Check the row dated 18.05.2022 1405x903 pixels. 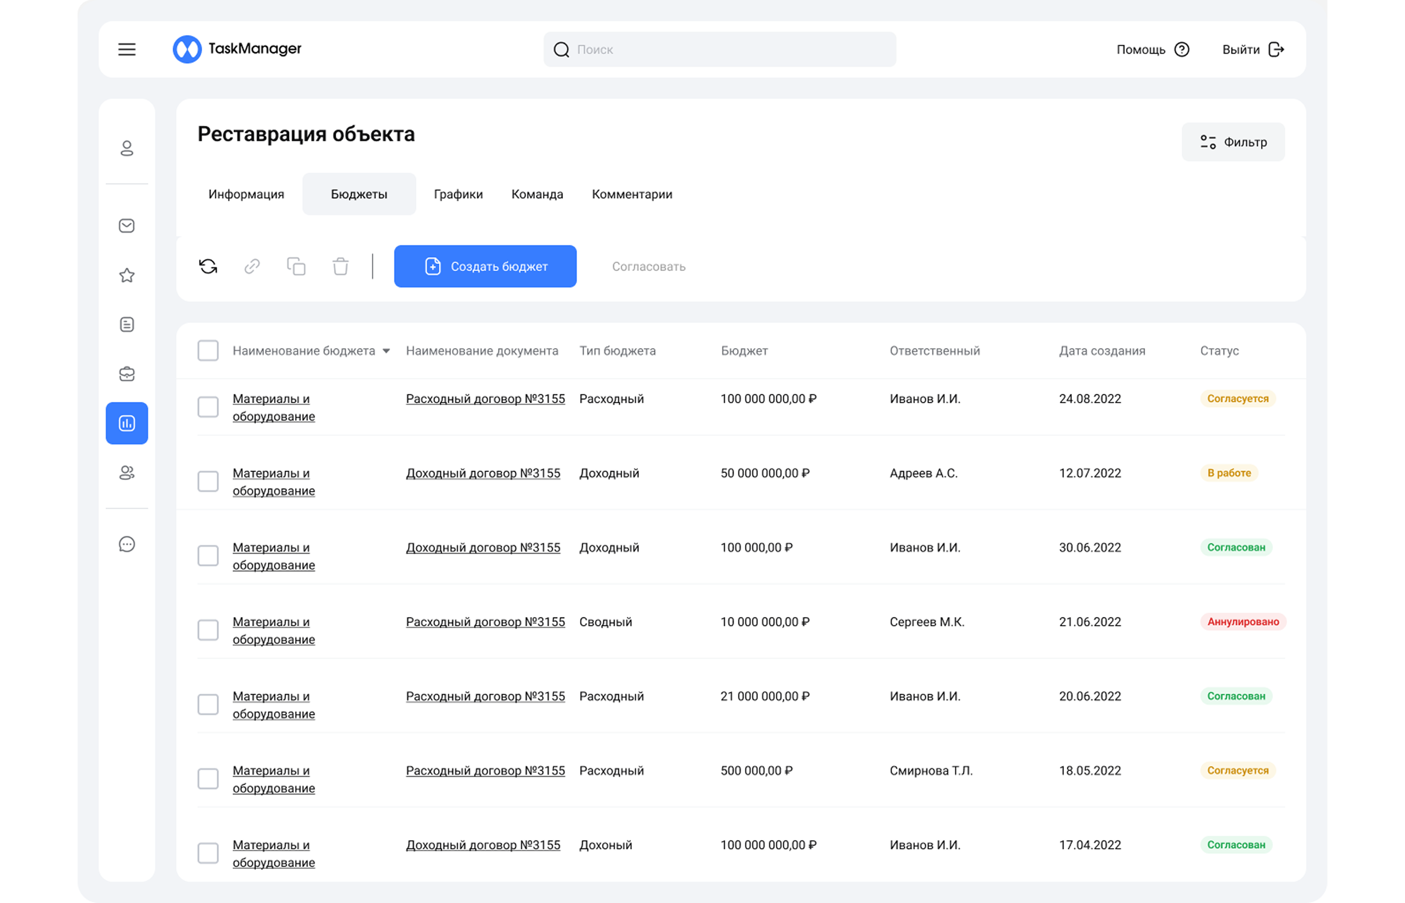tap(208, 779)
